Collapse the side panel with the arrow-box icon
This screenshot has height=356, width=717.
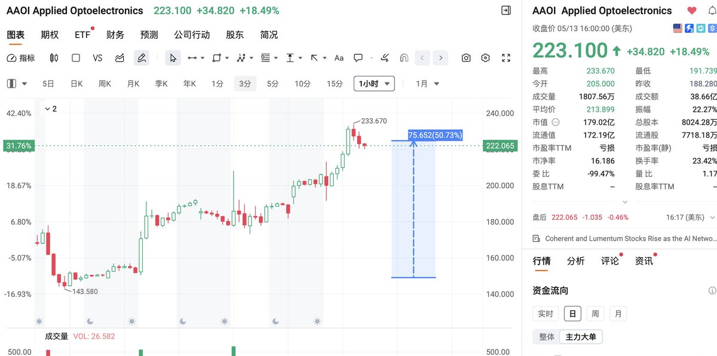pyautogui.click(x=506, y=10)
